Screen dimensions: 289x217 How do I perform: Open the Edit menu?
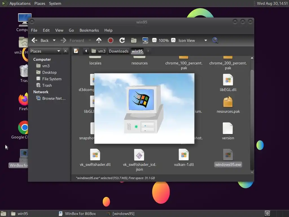46,30
